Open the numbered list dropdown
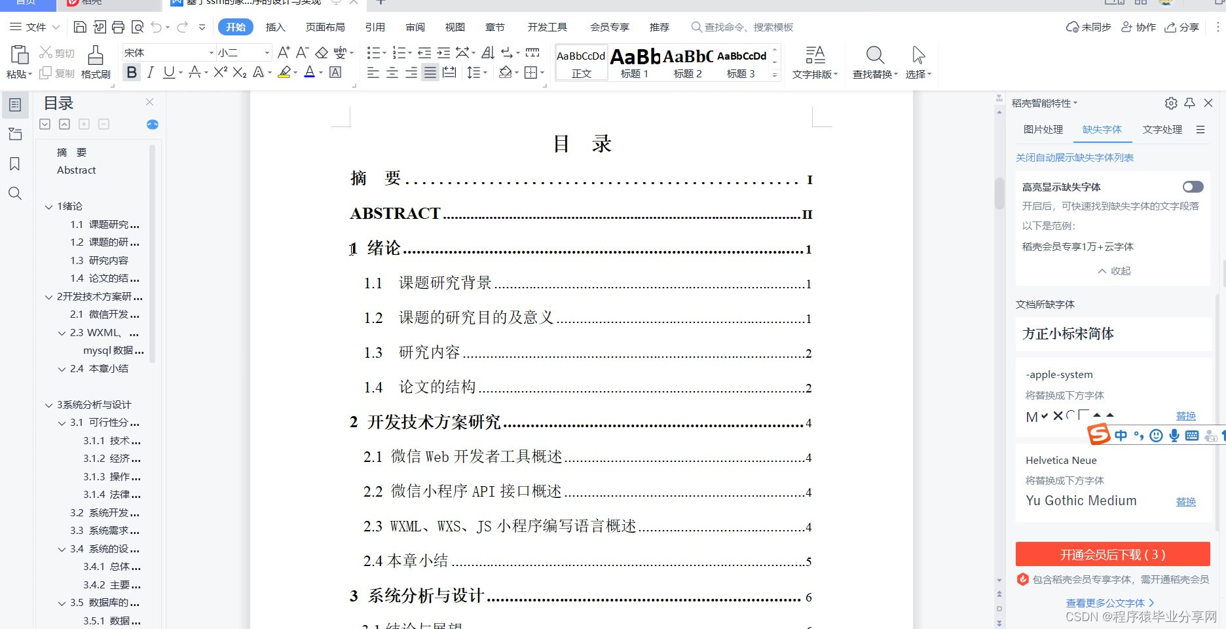Image resolution: width=1226 pixels, height=629 pixels. pyautogui.click(x=409, y=53)
